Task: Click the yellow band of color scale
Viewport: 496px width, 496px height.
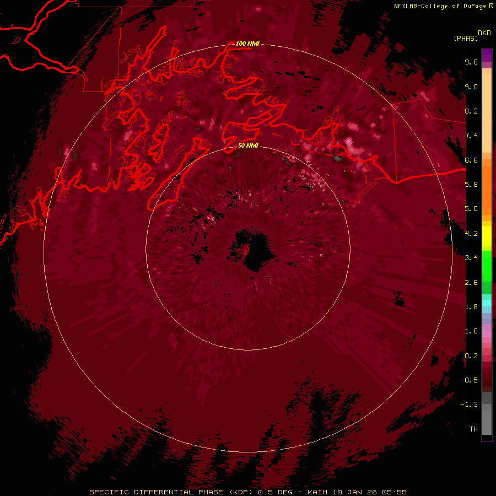Action: 487,236
